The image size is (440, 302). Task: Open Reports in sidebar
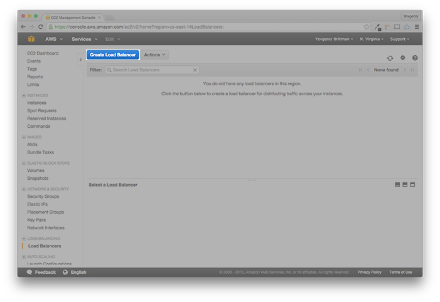(35, 77)
